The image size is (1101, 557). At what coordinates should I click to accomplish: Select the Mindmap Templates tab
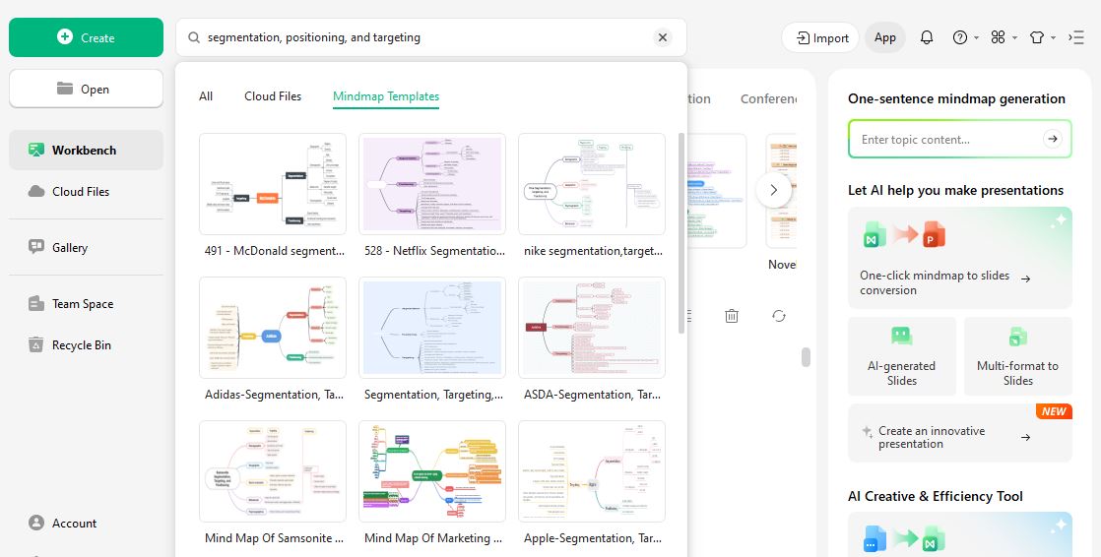[386, 96]
